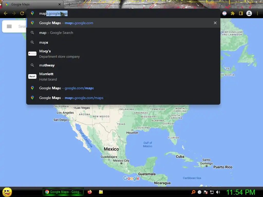Click the Los Angeles city label

(65, 113)
